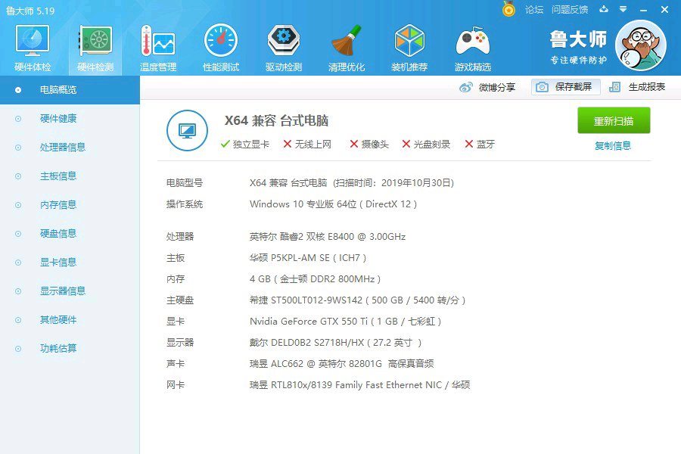Screen dimensions: 681x454
Task: Open 驱动检测 driver detection
Action: (x=284, y=48)
